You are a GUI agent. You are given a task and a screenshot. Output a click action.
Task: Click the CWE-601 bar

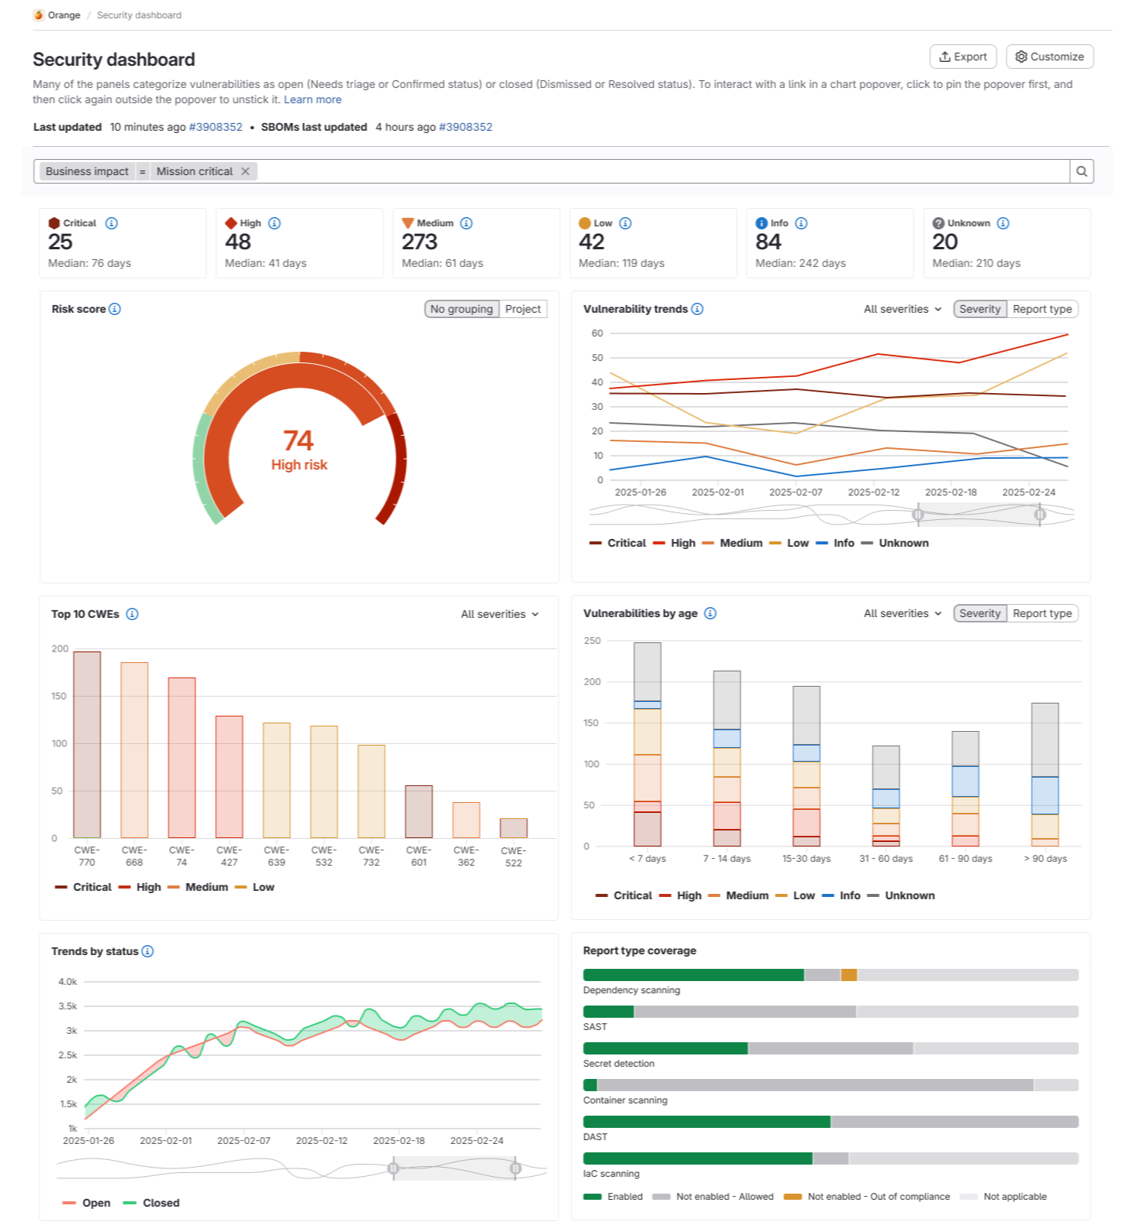419,812
